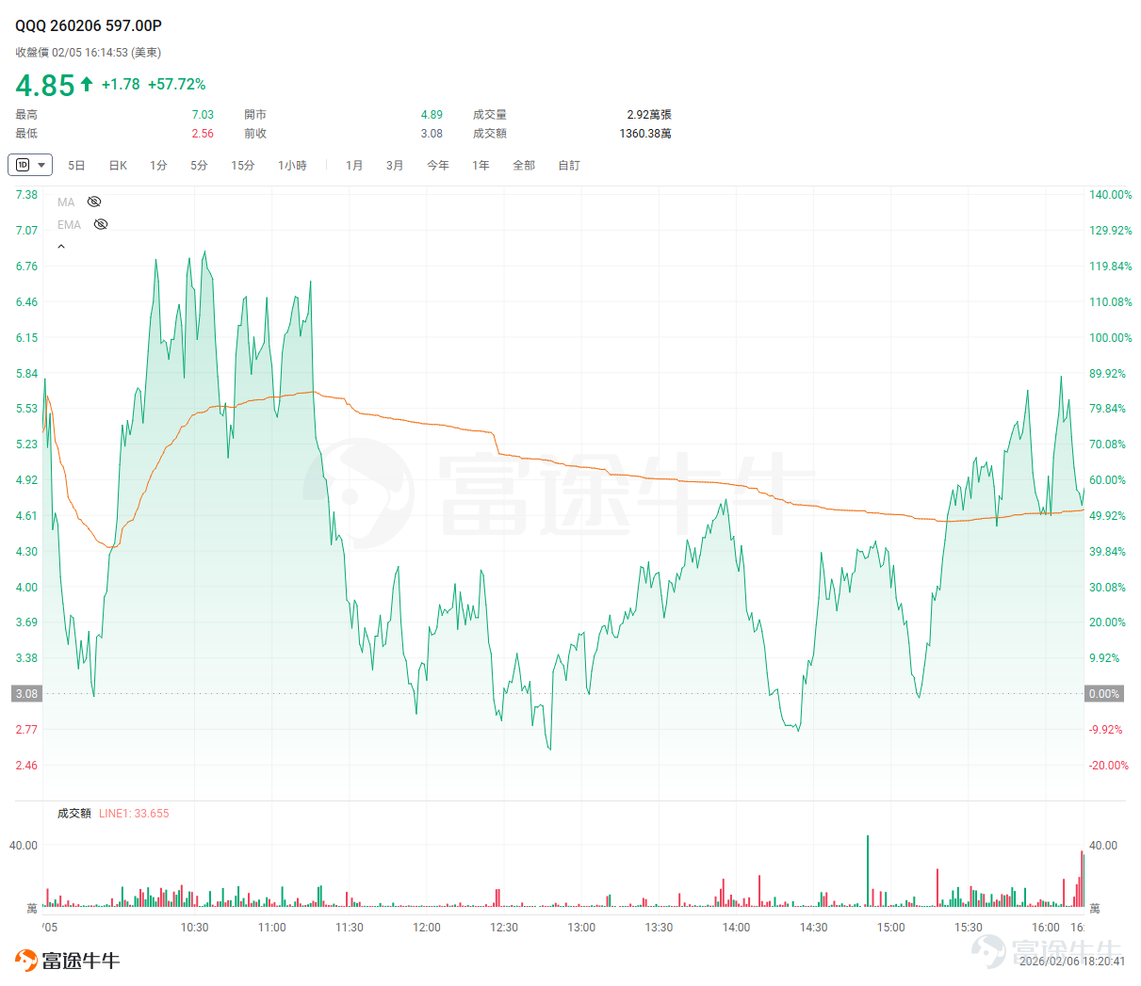Click the current price 4.85
This screenshot has height=986, width=1141.
coord(45,86)
